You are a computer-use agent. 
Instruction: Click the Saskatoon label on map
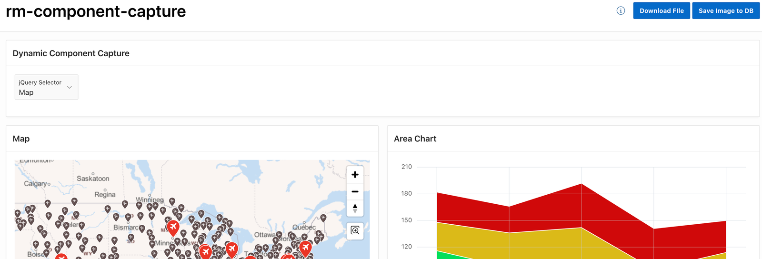pyautogui.click(x=93, y=179)
